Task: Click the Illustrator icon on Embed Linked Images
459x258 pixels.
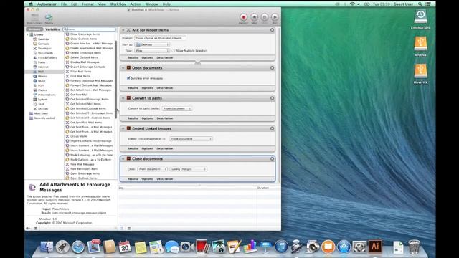Action: [128, 128]
